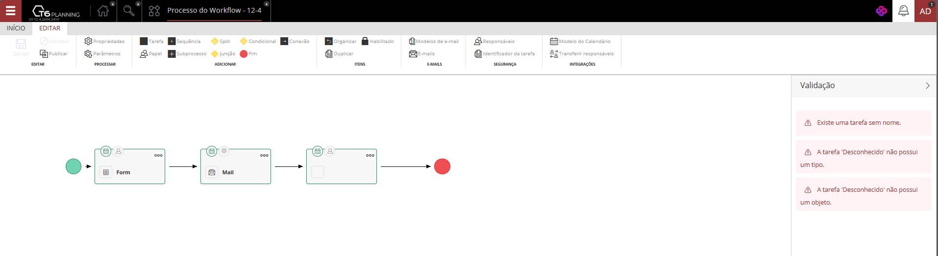
Task: Open the purple assistant icon in the top bar
Action: pos(881,11)
